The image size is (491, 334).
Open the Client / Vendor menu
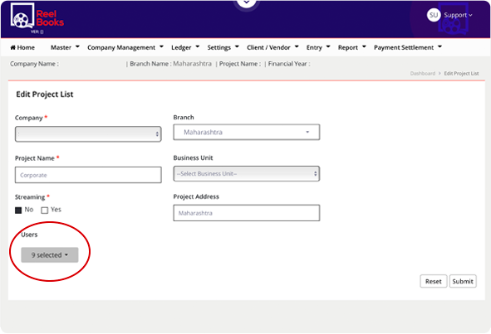(x=273, y=47)
